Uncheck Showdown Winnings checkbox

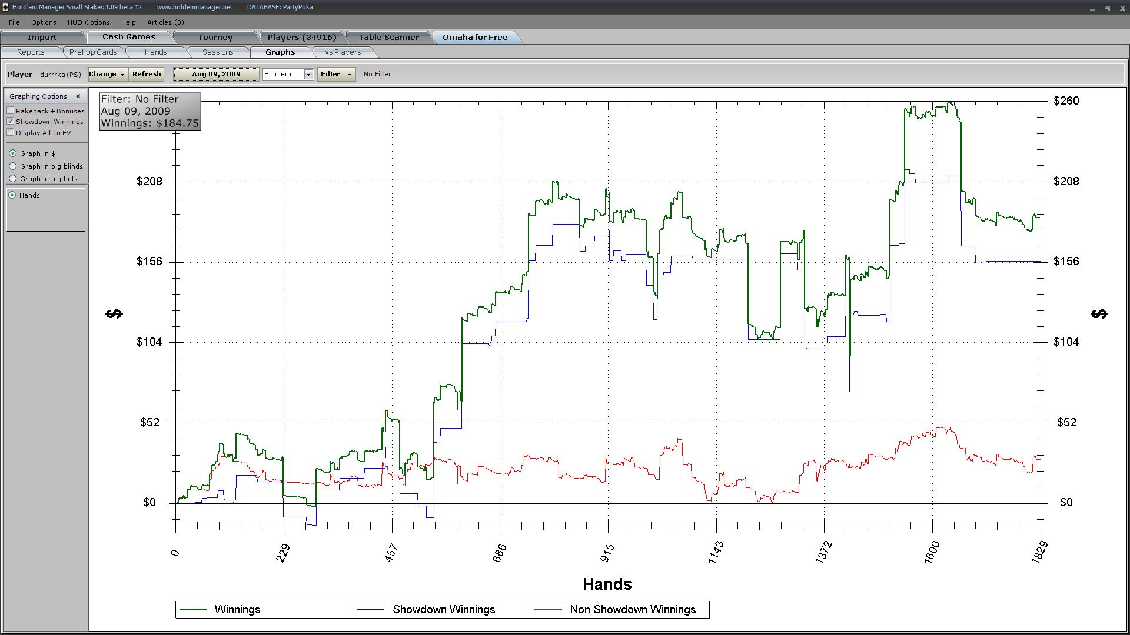click(11, 122)
